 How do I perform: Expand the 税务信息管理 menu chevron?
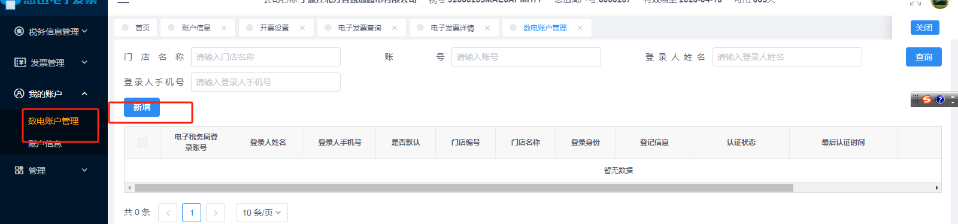coord(84,31)
